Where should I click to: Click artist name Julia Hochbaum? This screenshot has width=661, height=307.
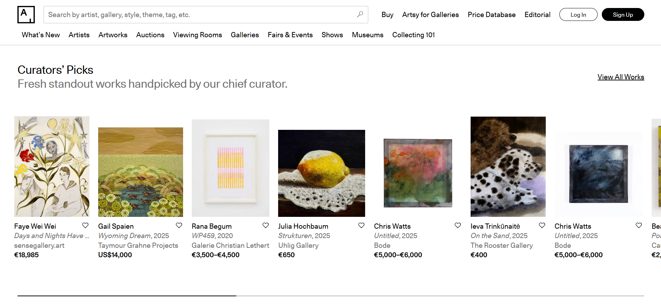(x=303, y=226)
